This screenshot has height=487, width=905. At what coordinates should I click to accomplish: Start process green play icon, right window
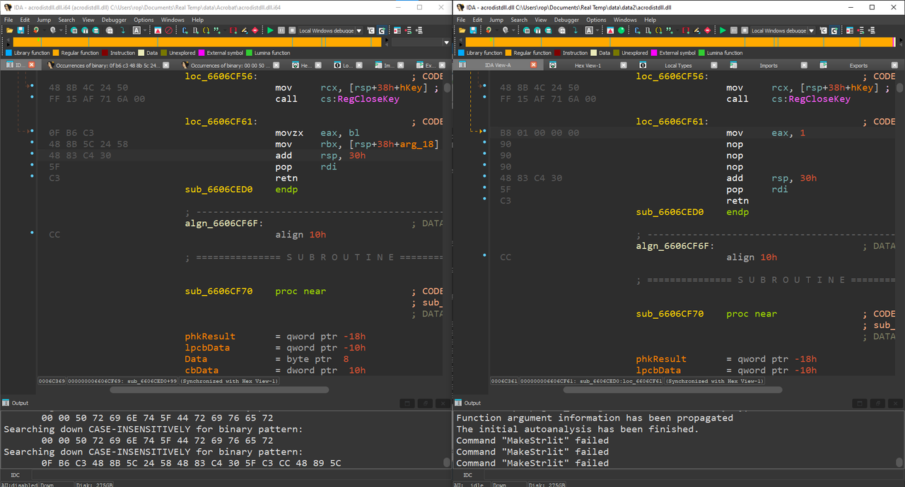coord(723,30)
